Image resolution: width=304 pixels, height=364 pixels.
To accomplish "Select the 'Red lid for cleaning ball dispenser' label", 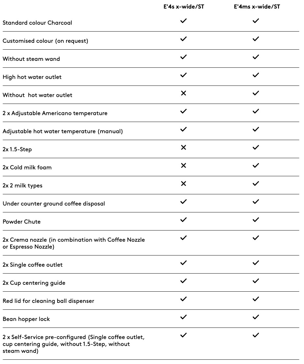I will (x=48, y=301).
